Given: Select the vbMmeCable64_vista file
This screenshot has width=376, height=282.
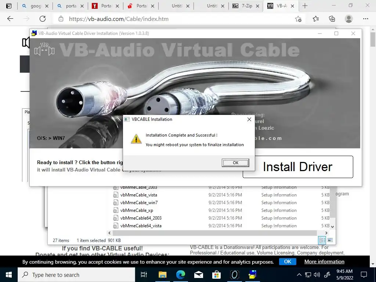Looking at the screenshot, I should click(x=141, y=226).
